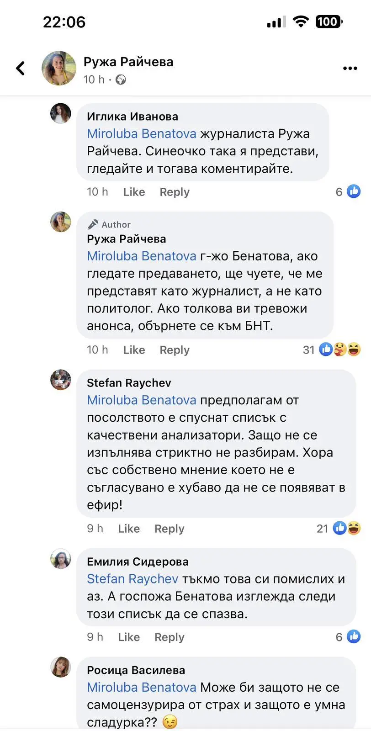Tap the back arrow in header

coord(21,69)
